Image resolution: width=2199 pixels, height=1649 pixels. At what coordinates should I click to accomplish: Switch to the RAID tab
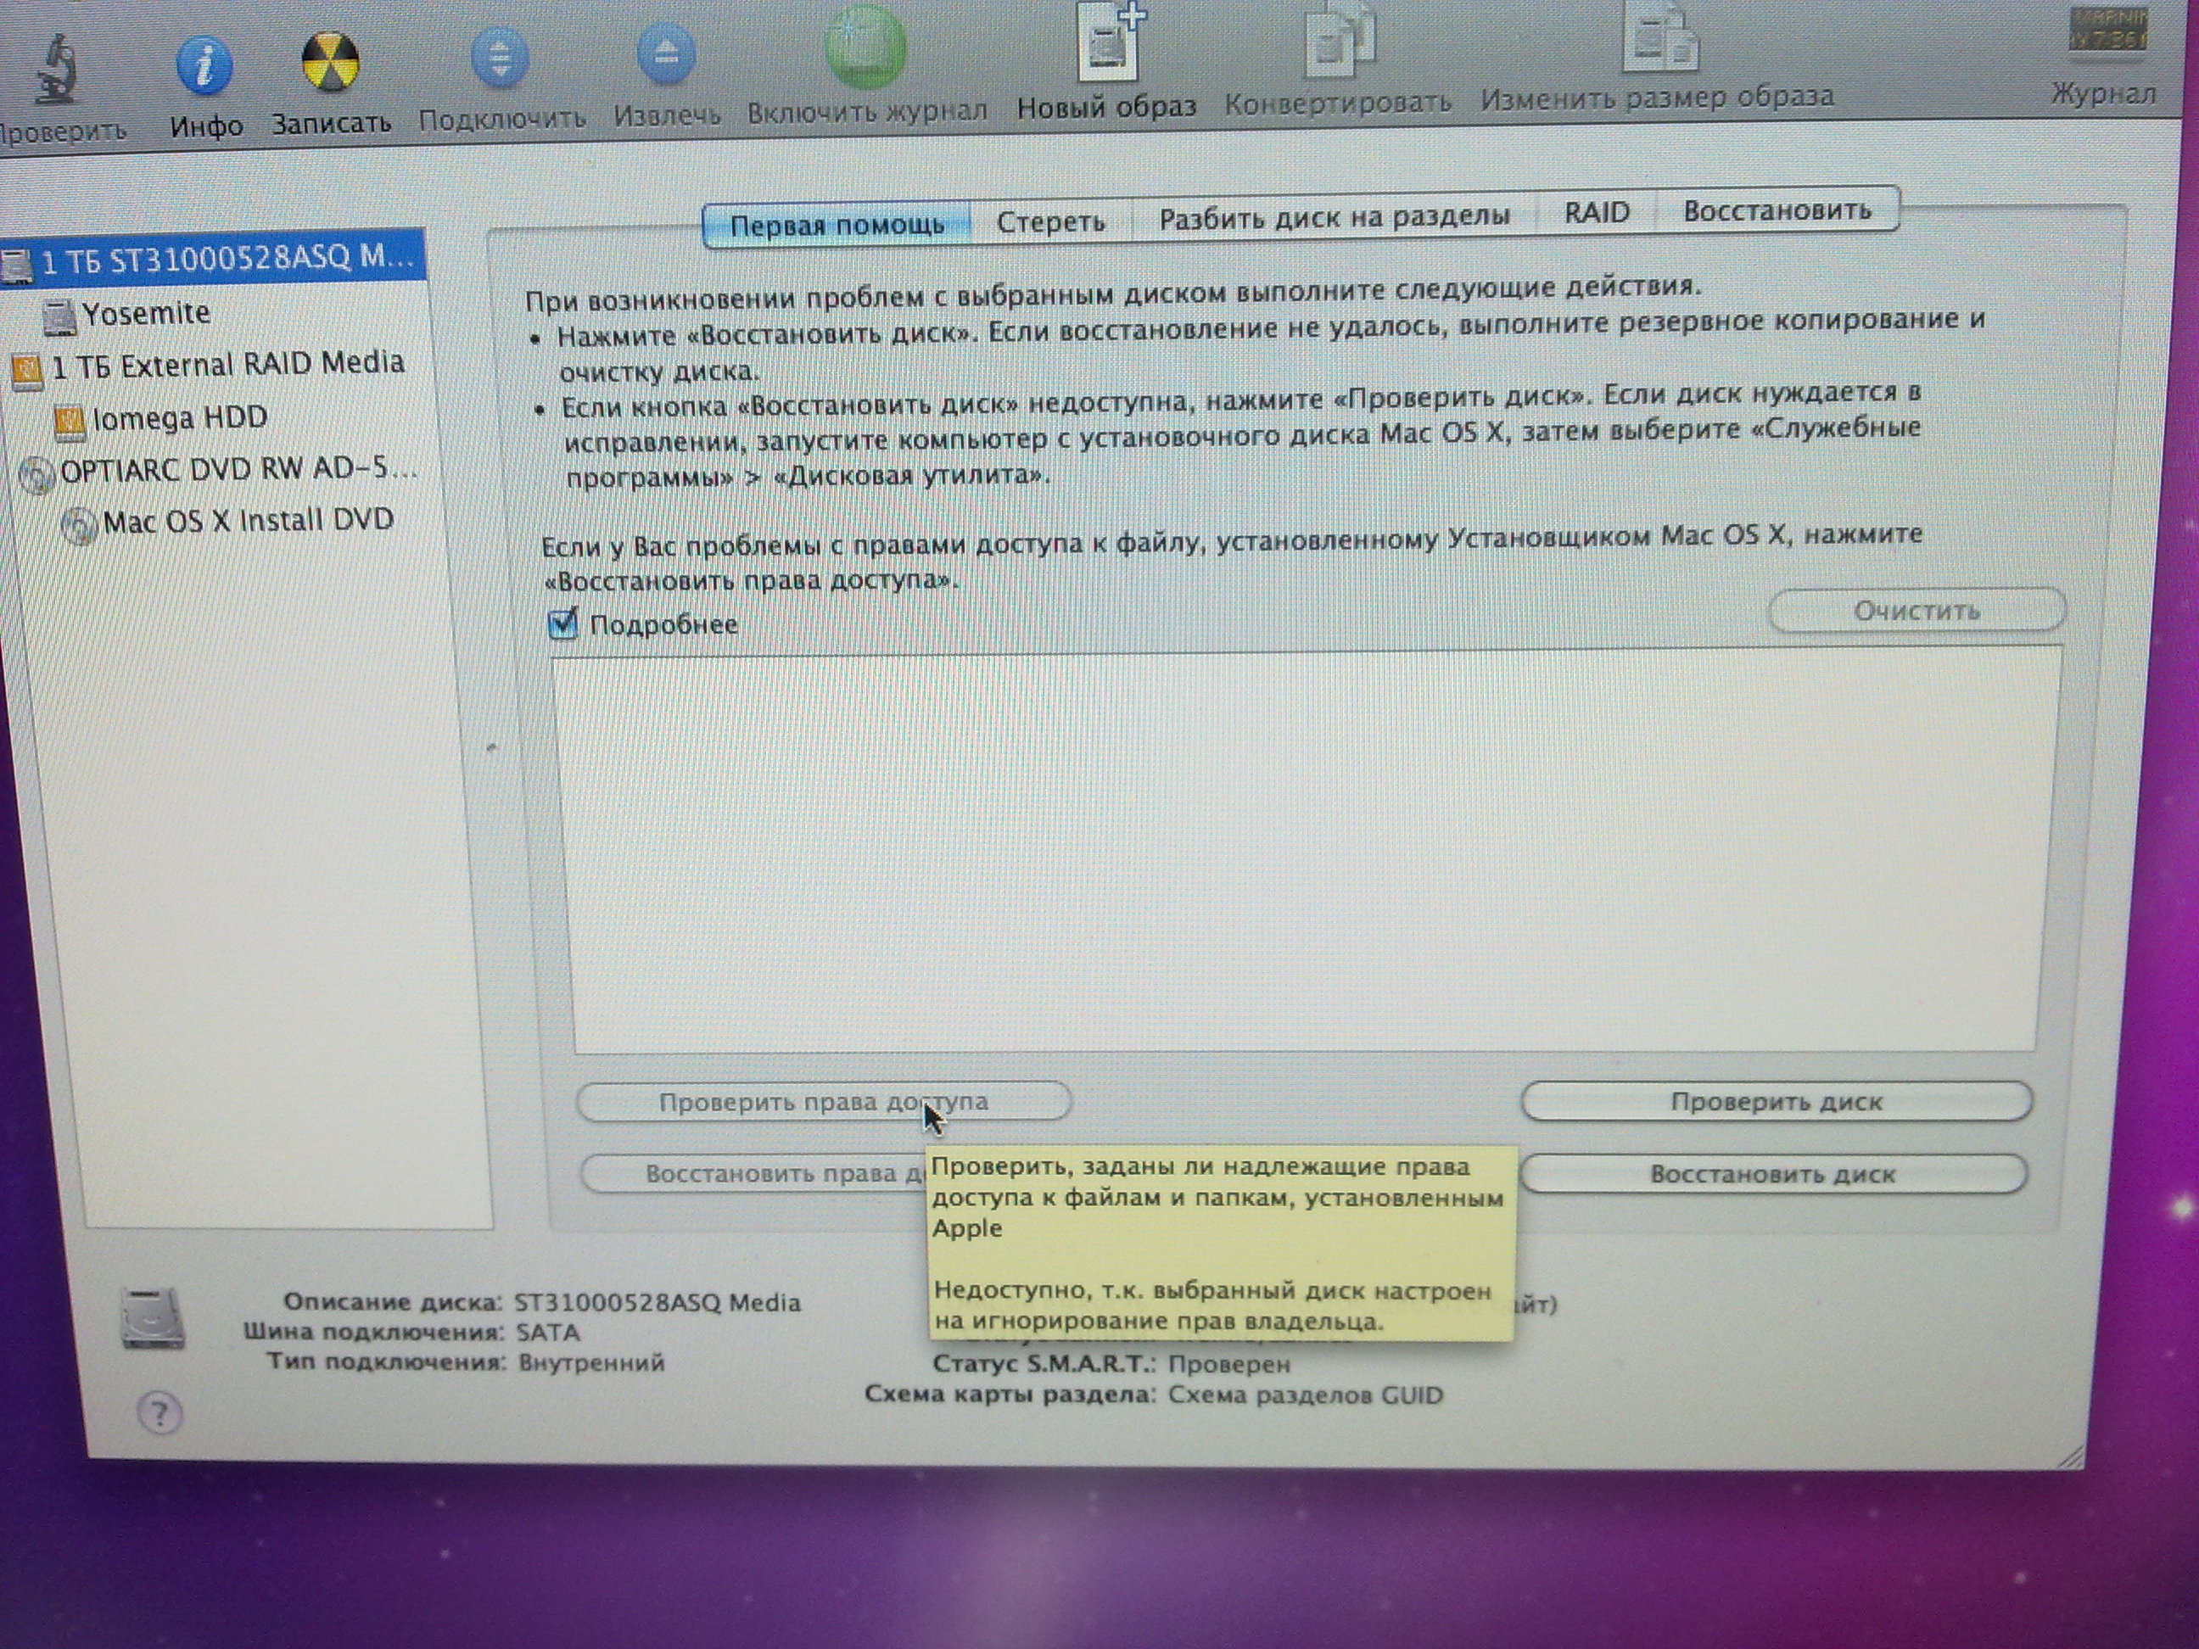click(x=1596, y=213)
